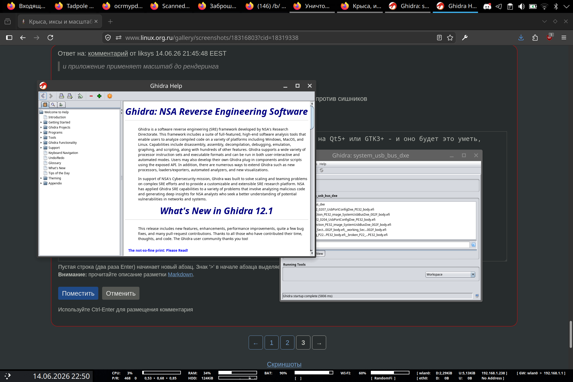The width and height of the screenshot is (573, 382).
Task: Open the What's New help topic
Action: click(57, 168)
